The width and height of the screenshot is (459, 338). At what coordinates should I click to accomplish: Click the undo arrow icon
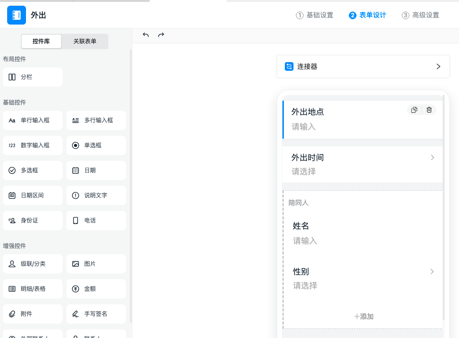[x=146, y=35]
